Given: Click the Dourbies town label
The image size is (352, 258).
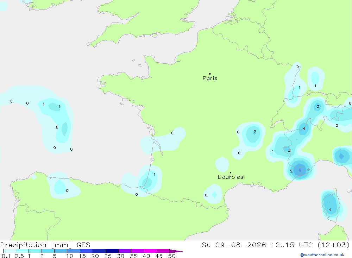Looking at the screenshot, I should click(231, 177).
